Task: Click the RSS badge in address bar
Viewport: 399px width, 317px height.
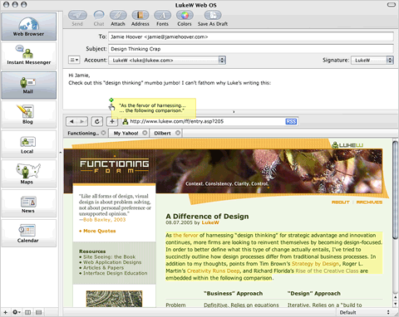Action: 291,122
